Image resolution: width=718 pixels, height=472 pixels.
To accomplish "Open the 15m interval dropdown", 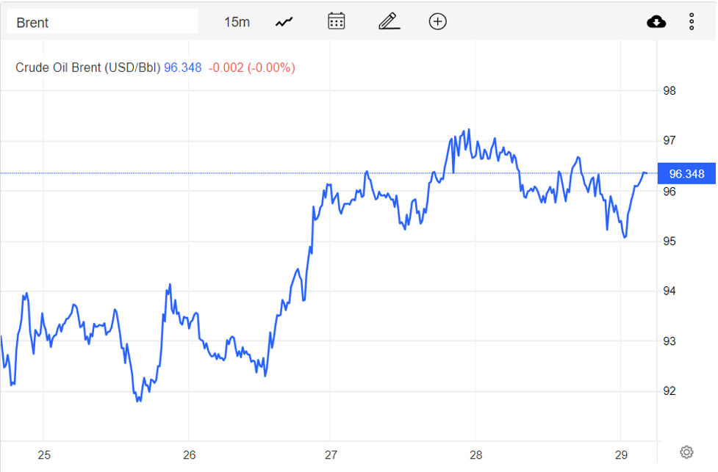I will pos(237,22).
